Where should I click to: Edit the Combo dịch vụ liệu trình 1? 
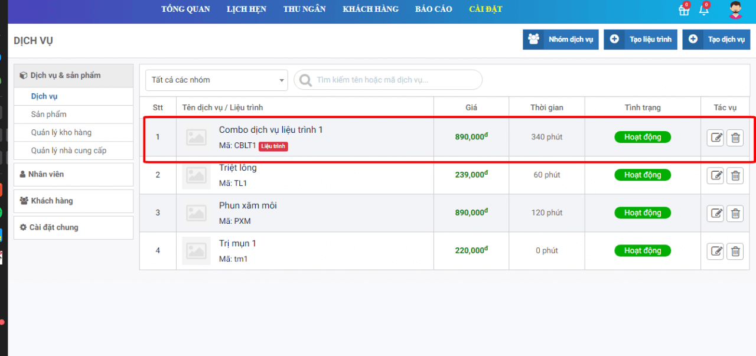(x=715, y=138)
